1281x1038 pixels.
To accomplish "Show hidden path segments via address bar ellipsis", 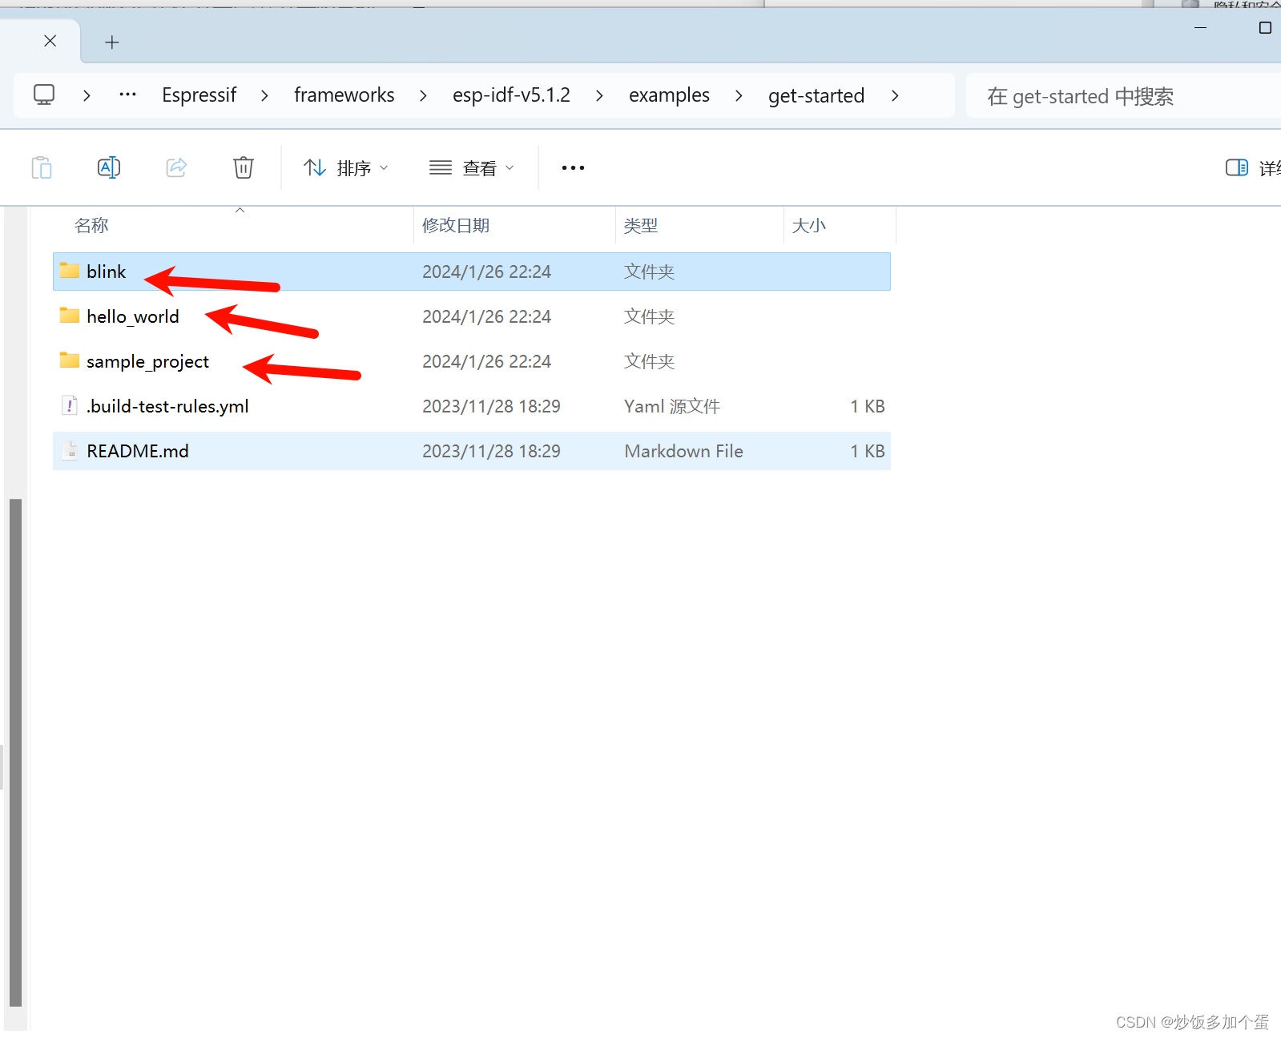I will pyautogui.click(x=127, y=95).
